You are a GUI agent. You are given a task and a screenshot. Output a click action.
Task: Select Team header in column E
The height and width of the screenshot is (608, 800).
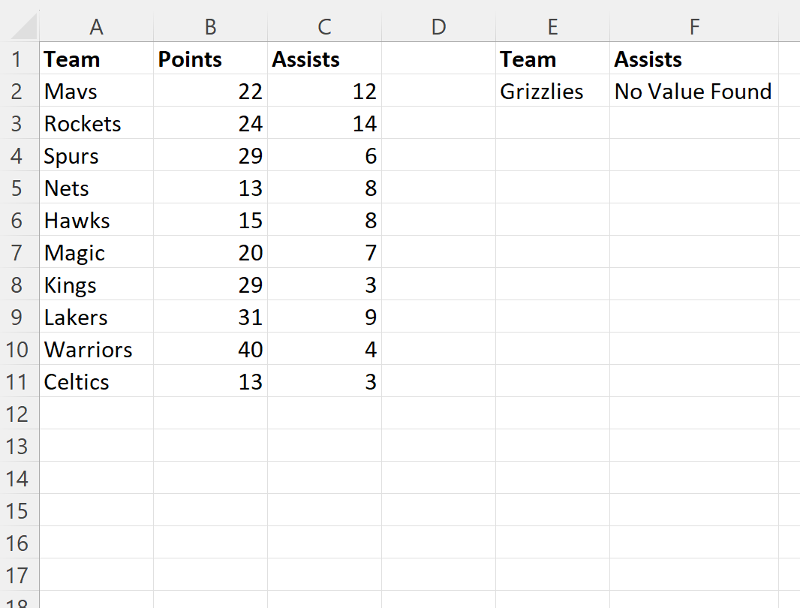point(552,59)
